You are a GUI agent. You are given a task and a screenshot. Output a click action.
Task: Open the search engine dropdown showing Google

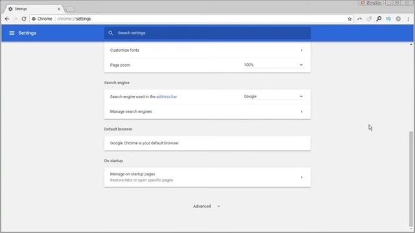[274, 96]
